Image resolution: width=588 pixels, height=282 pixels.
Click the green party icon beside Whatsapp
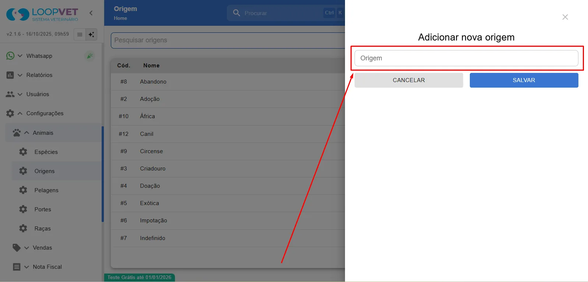point(89,56)
